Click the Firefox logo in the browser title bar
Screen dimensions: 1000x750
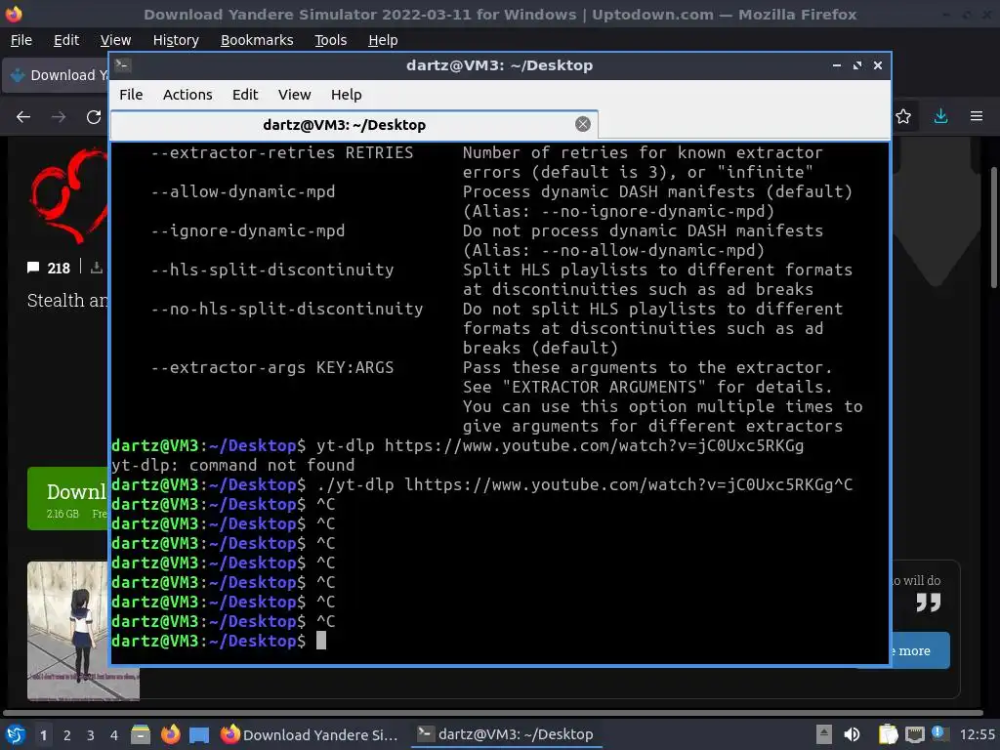coord(14,14)
